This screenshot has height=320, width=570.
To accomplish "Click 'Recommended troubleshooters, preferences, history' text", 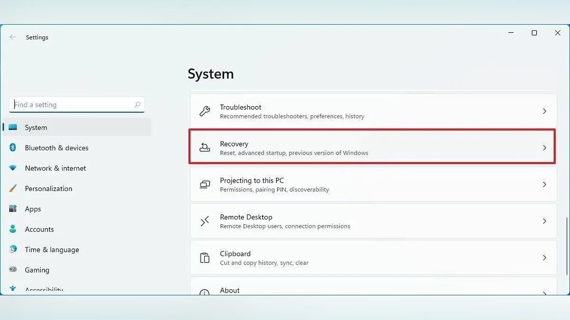I will click(x=292, y=117).
